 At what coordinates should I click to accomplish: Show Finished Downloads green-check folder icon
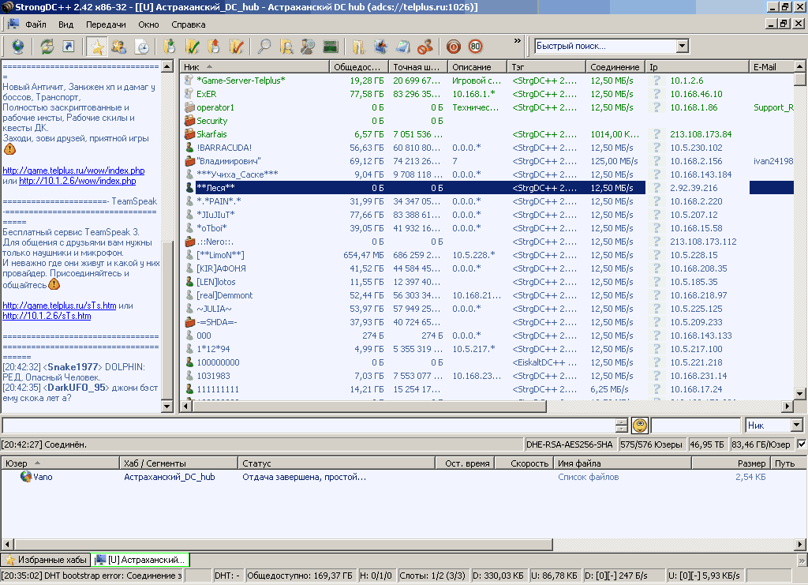[x=193, y=47]
